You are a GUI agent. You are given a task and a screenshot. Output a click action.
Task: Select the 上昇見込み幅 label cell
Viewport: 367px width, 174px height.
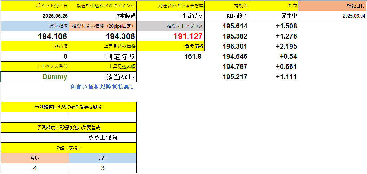point(103,67)
